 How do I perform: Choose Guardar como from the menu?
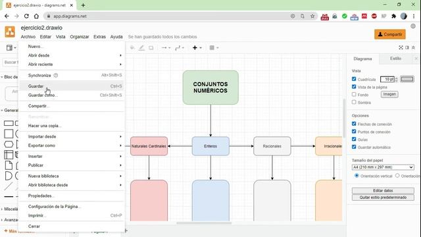(71, 95)
